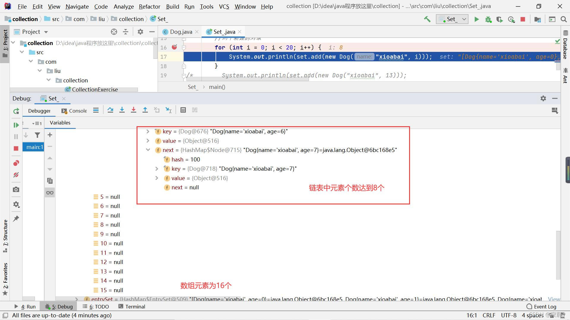Collapse the src folder in project tree

[22, 52]
